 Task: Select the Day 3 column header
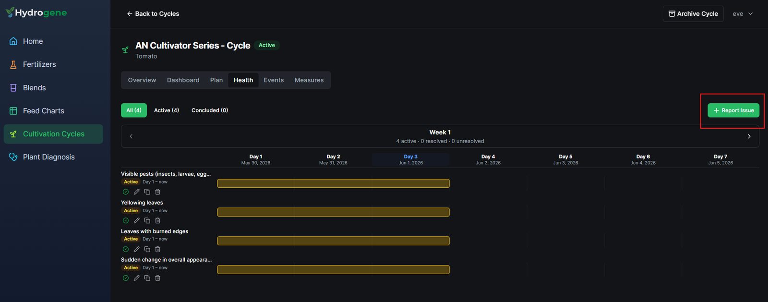point(410,159)
